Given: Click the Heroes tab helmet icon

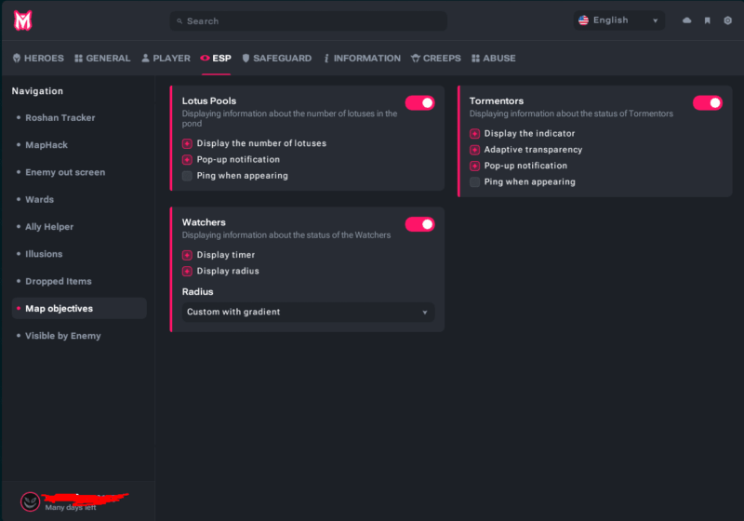Looking at the screenshot, I should pos(17,58).
